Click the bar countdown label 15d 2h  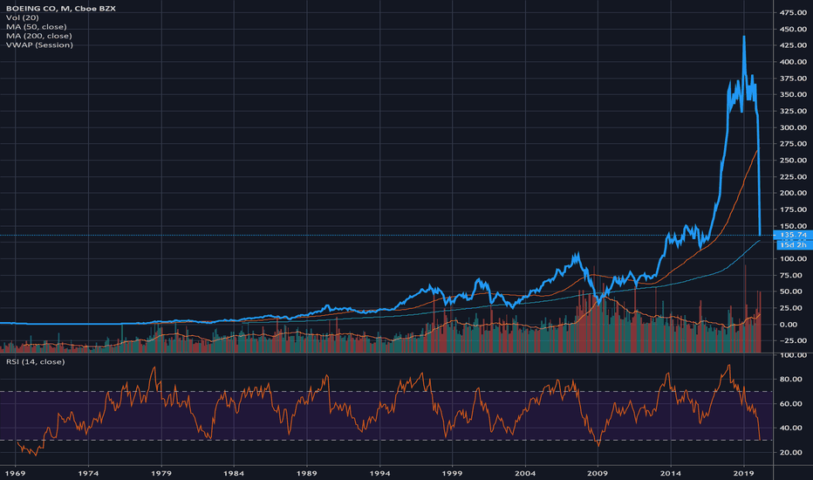pyautogui.click(x=793, y=244)
